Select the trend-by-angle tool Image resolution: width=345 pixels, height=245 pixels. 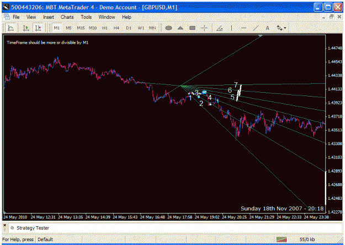220,28
